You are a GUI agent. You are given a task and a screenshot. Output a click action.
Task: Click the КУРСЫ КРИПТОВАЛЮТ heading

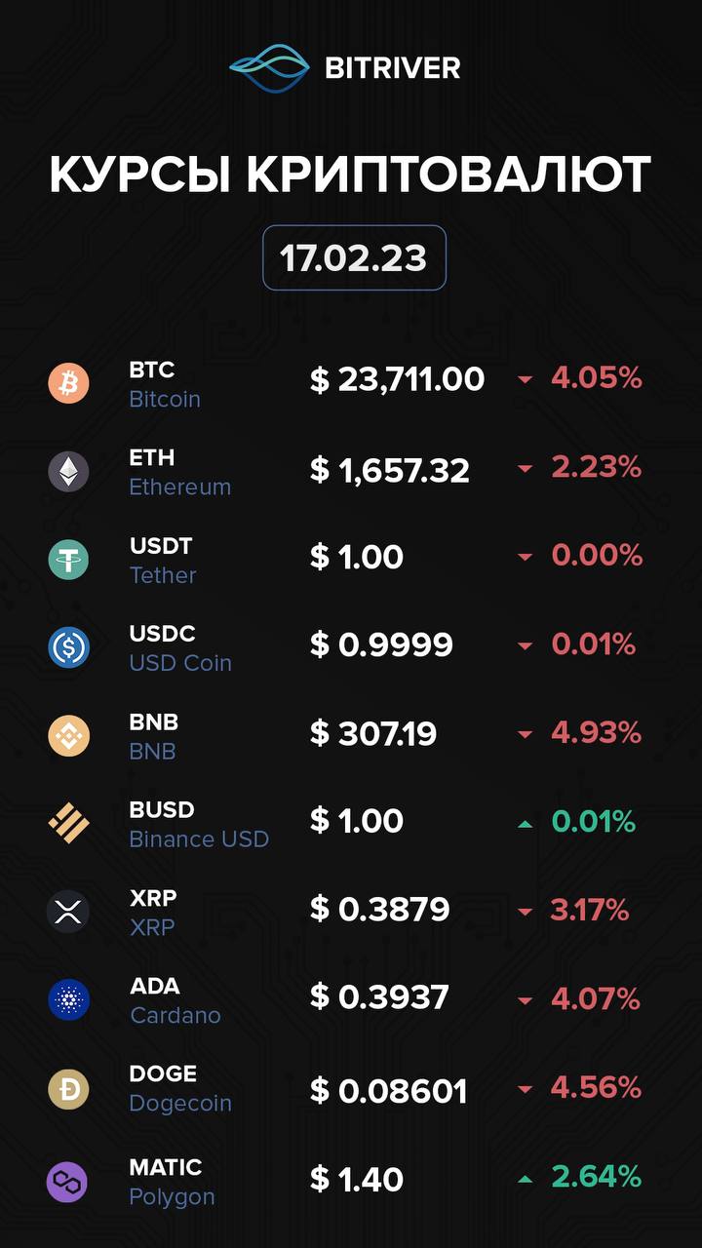[350, 175]
